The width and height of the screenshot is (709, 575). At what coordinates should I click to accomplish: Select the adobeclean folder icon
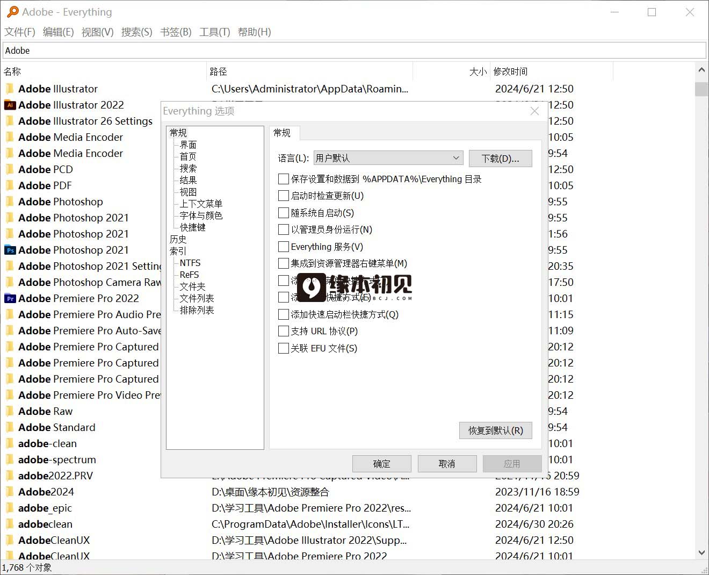[10, 524]
